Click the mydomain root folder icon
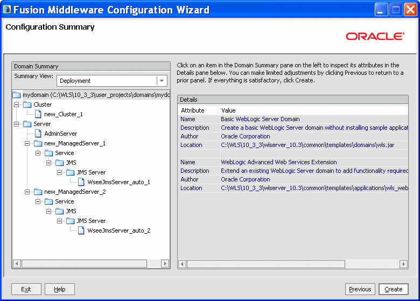 click(x=17, y=95)
